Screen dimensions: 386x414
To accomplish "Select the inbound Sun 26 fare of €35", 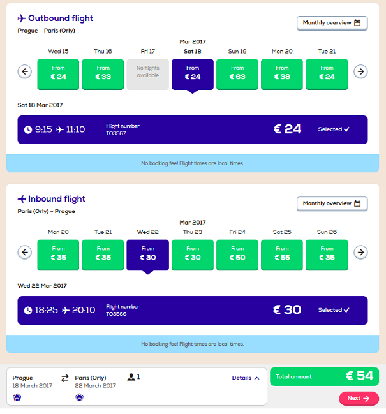I will [327, 255].
